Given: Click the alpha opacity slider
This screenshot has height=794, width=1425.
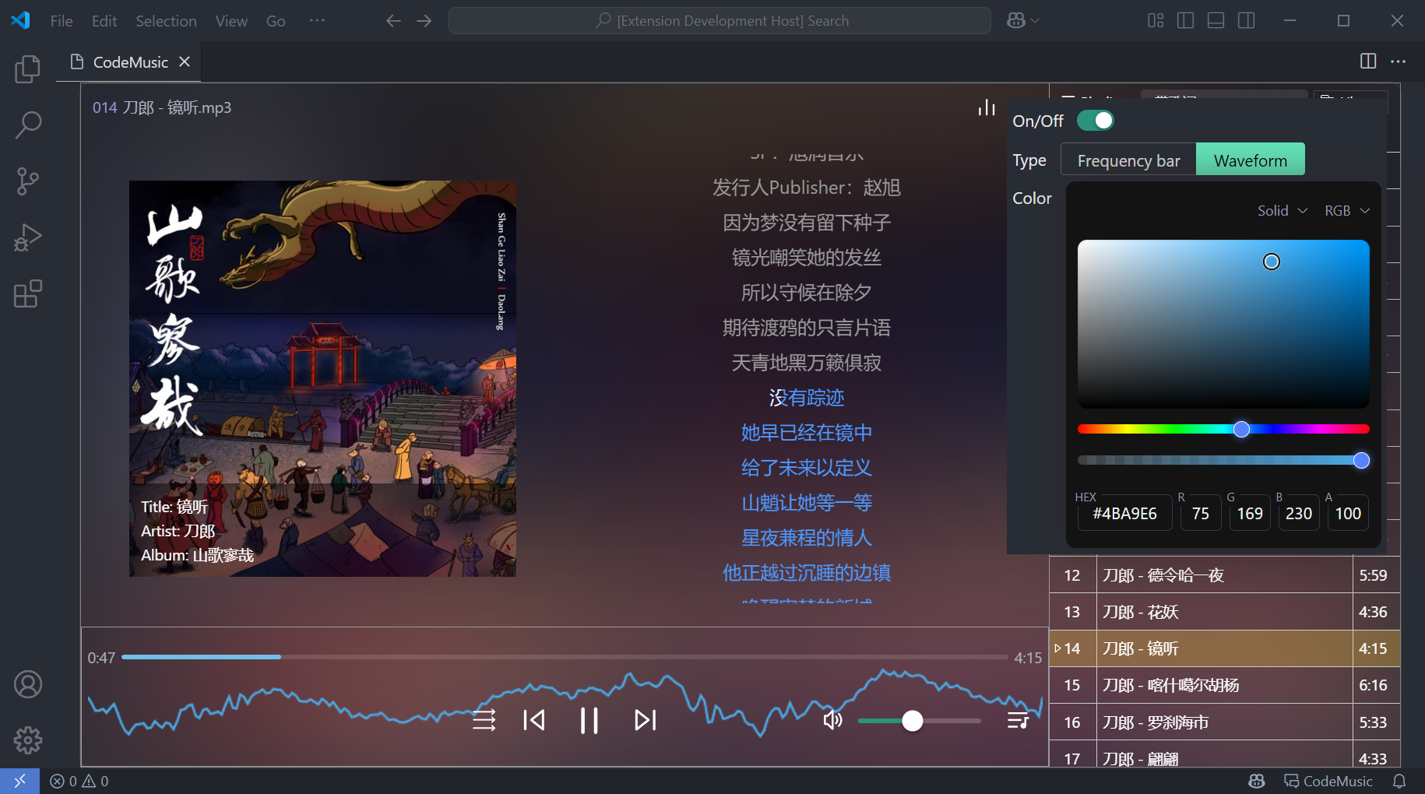Looking at the screenshot, I should [x=1223, y=460].
